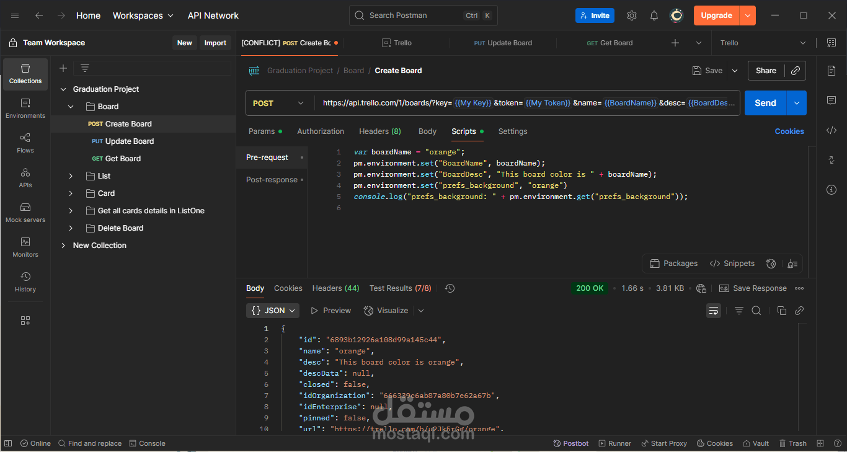This screenshot has height=452, width=847.
Task: Open the response filter icon
Action: [738, 311]
